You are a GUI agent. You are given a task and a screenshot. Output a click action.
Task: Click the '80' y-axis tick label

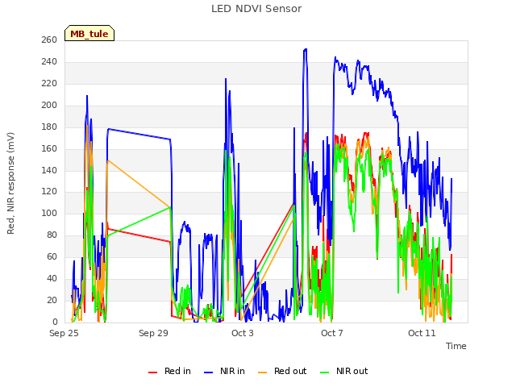[x=52, y=235]
